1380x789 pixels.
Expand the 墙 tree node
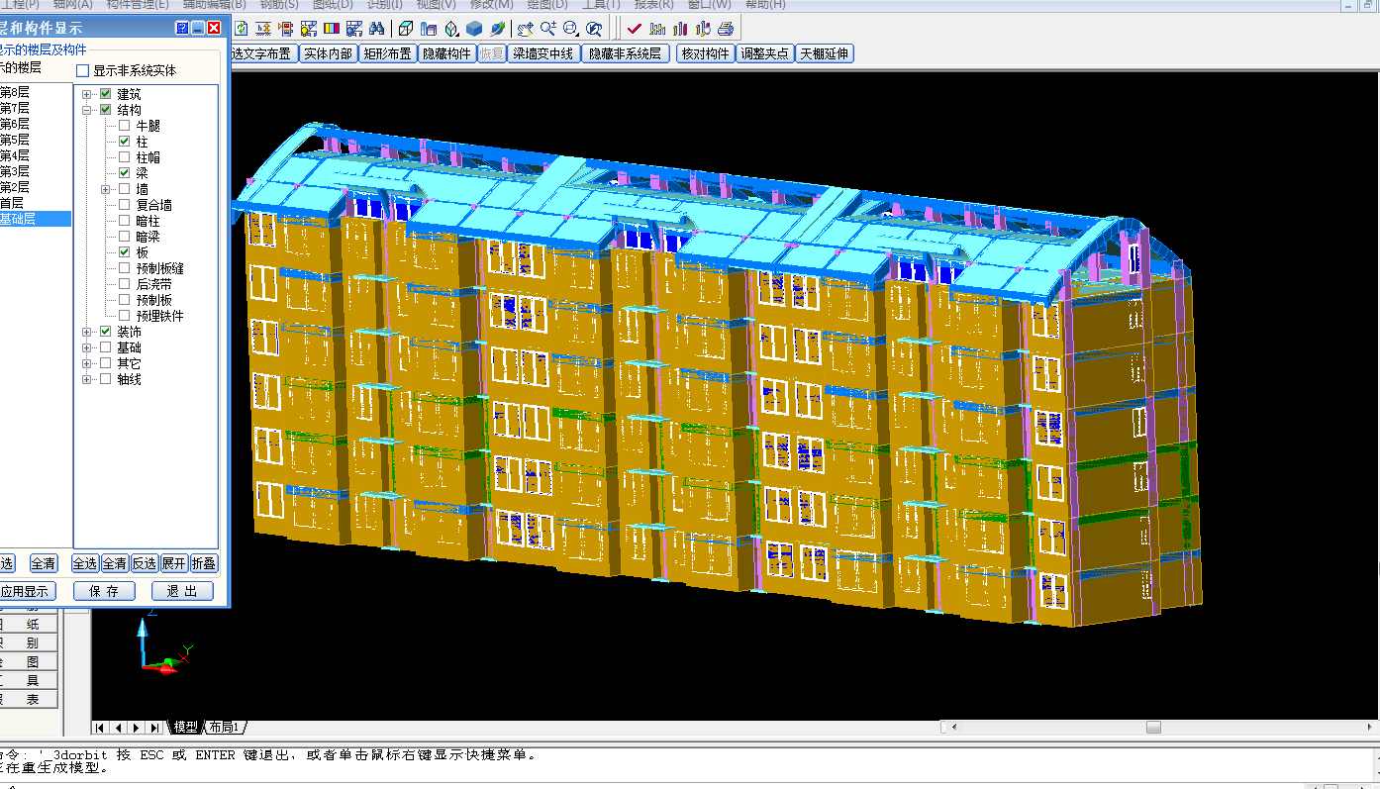[x=105, y=189]
